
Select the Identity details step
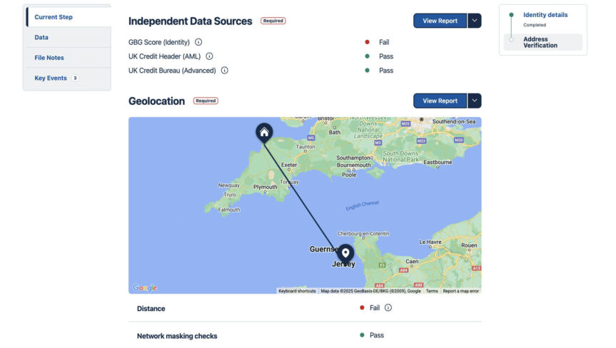pyautogui.click(x=545, y=15)
